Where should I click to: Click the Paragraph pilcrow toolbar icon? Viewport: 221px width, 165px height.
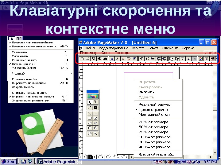tap(142, 58)
